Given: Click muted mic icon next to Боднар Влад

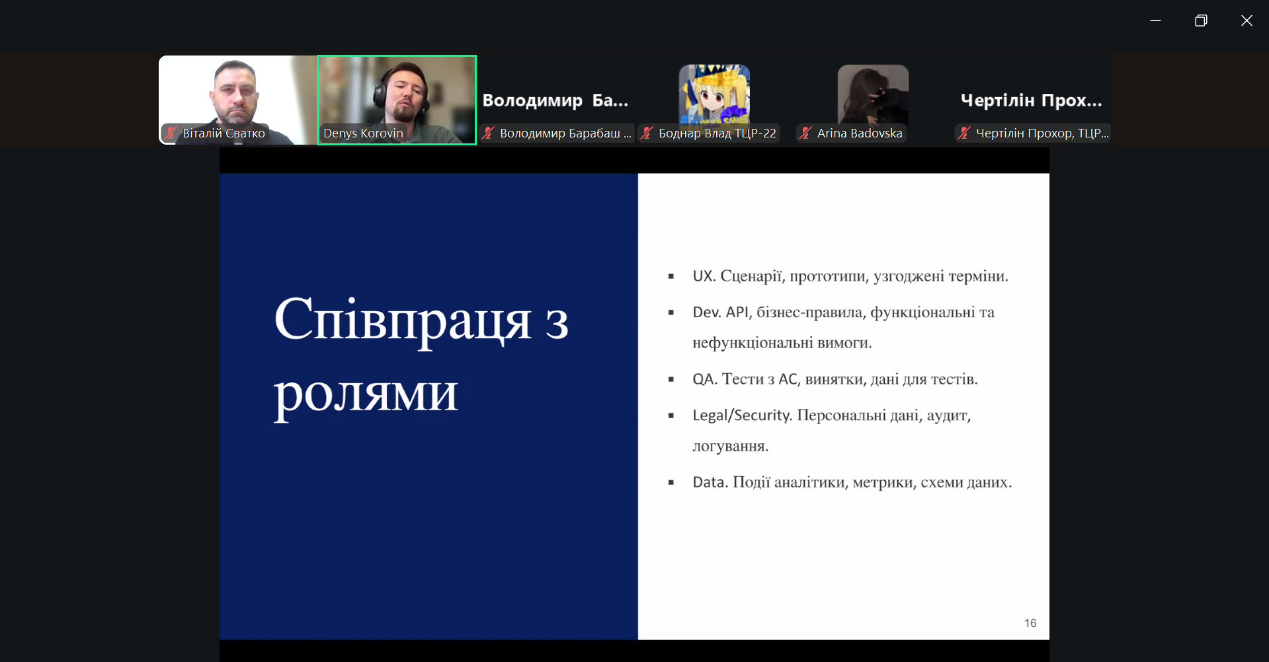Looking at the screenshot, I should pyautogui.click(x=647, y=133).
